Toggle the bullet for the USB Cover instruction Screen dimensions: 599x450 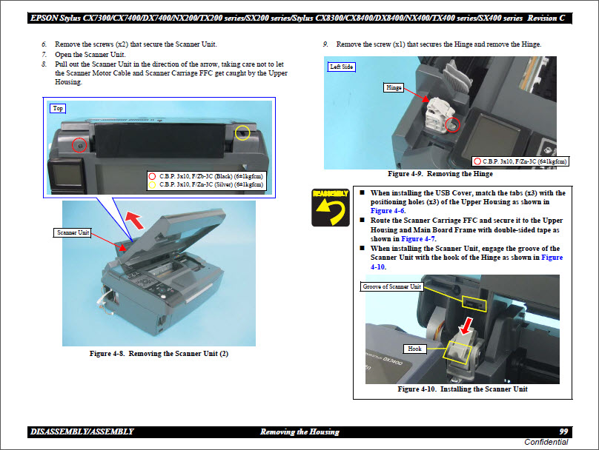coord(361,192)
